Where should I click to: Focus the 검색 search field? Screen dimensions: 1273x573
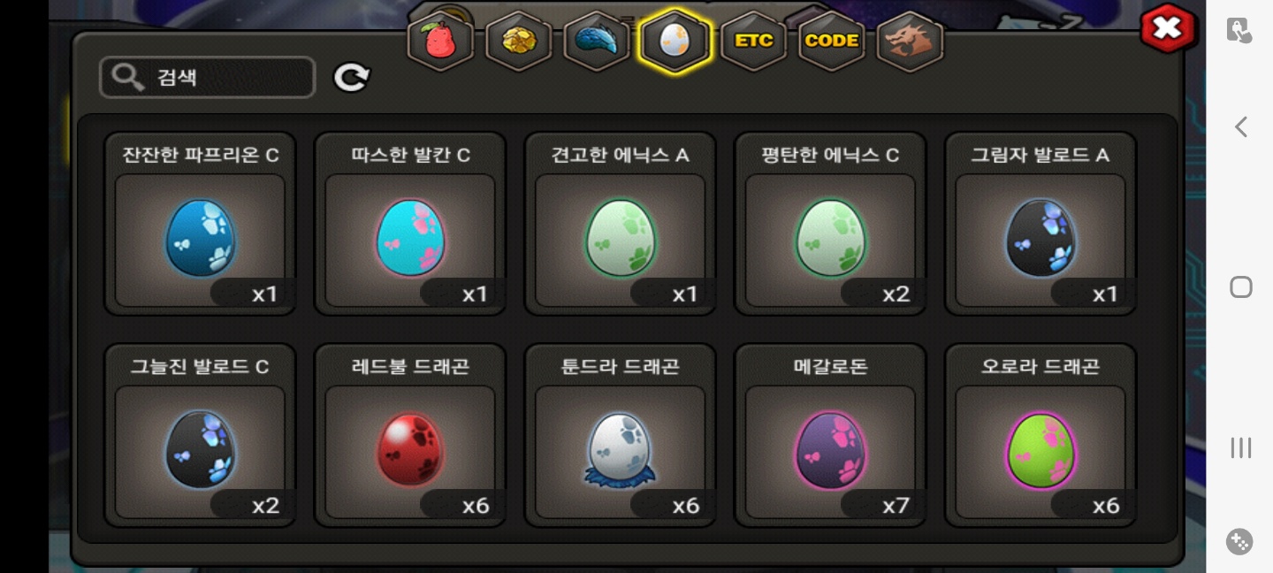tap(208, 77)
